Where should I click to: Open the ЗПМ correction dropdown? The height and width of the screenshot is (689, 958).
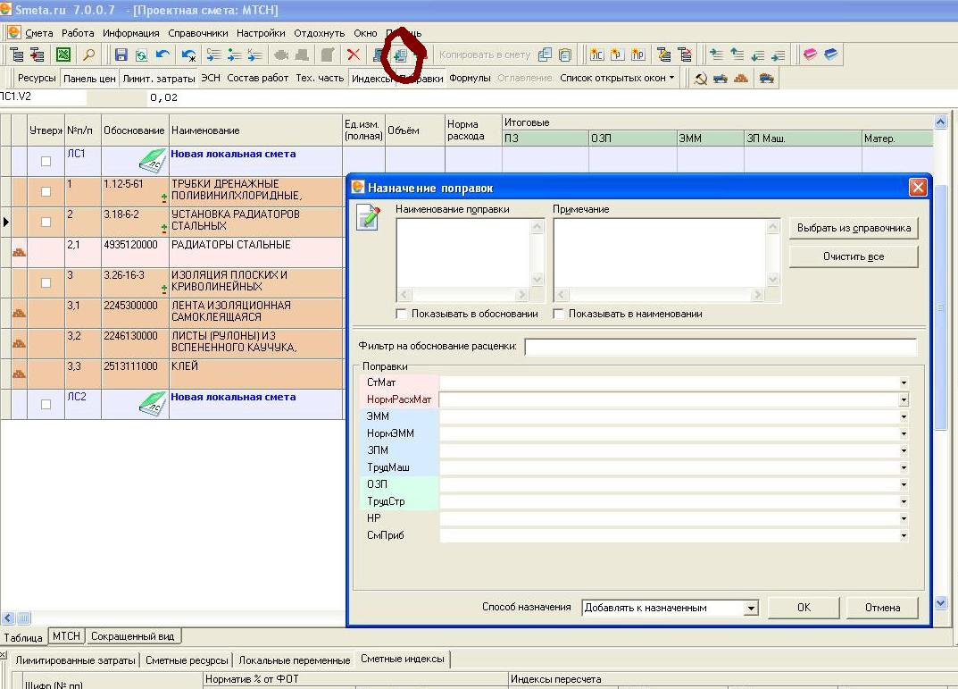(x=904, y=450)
